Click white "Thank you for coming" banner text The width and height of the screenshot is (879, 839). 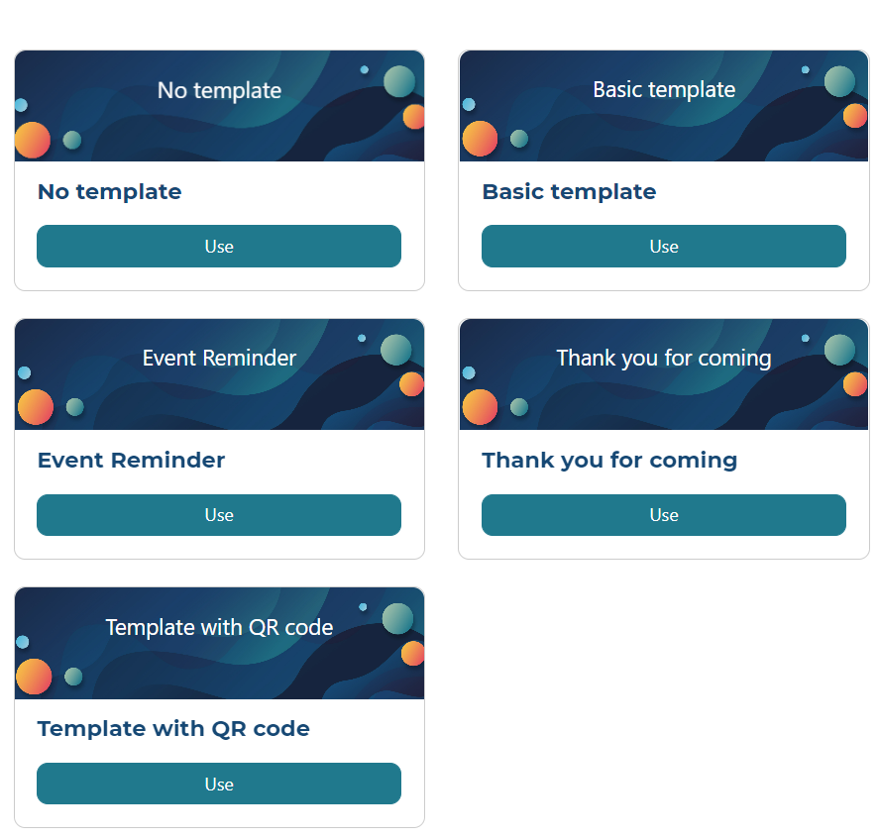[664, 359]
